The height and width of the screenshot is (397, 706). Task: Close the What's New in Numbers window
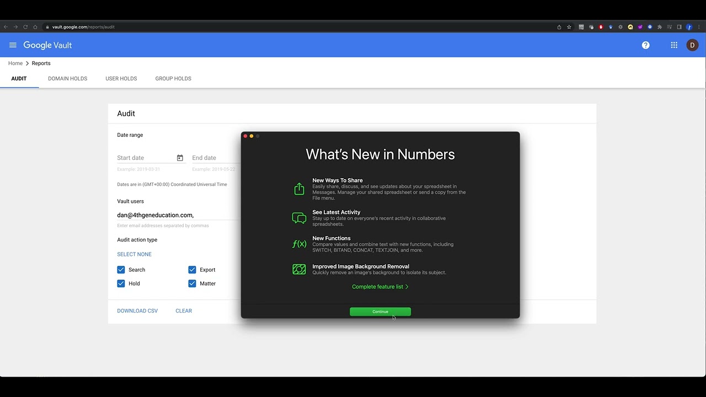pyautogui.click(x=245, y=136)
